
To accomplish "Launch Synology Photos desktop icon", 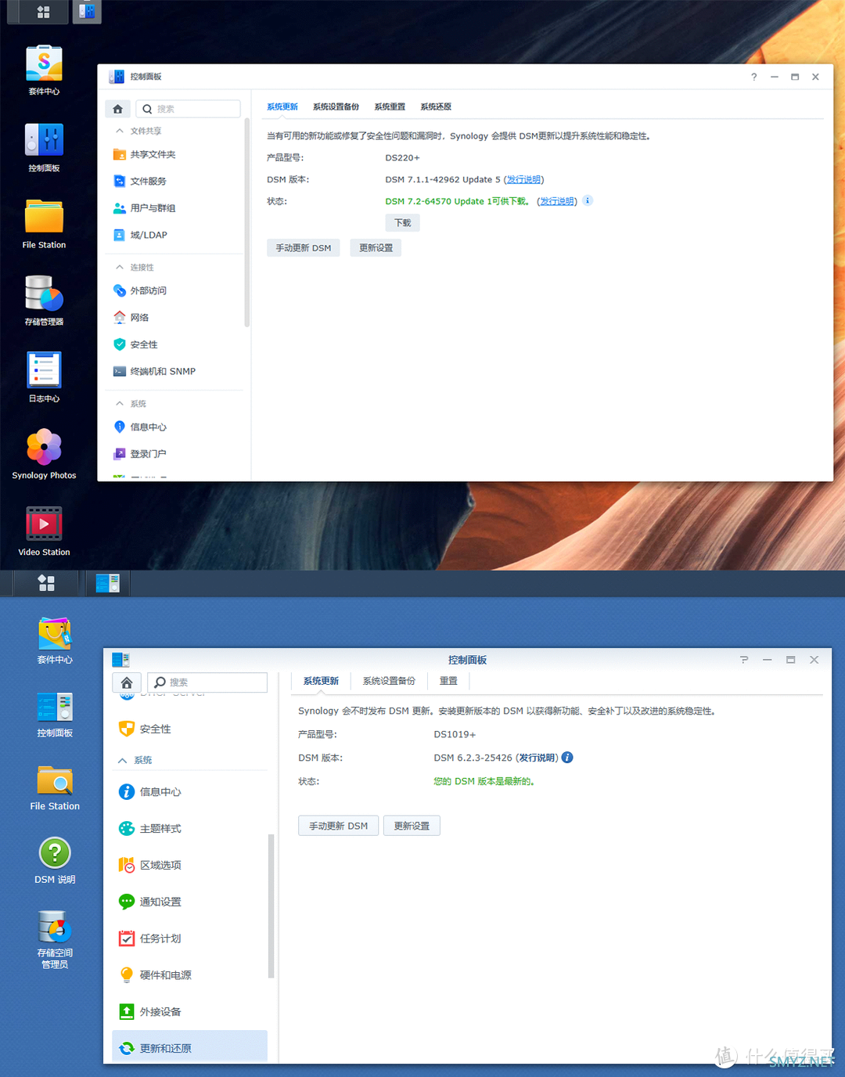I will [x=44, y=447].
